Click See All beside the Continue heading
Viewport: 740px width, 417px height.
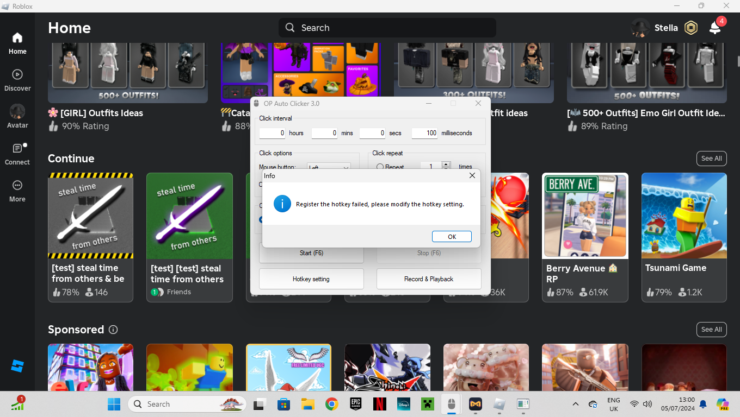point(712,159)
